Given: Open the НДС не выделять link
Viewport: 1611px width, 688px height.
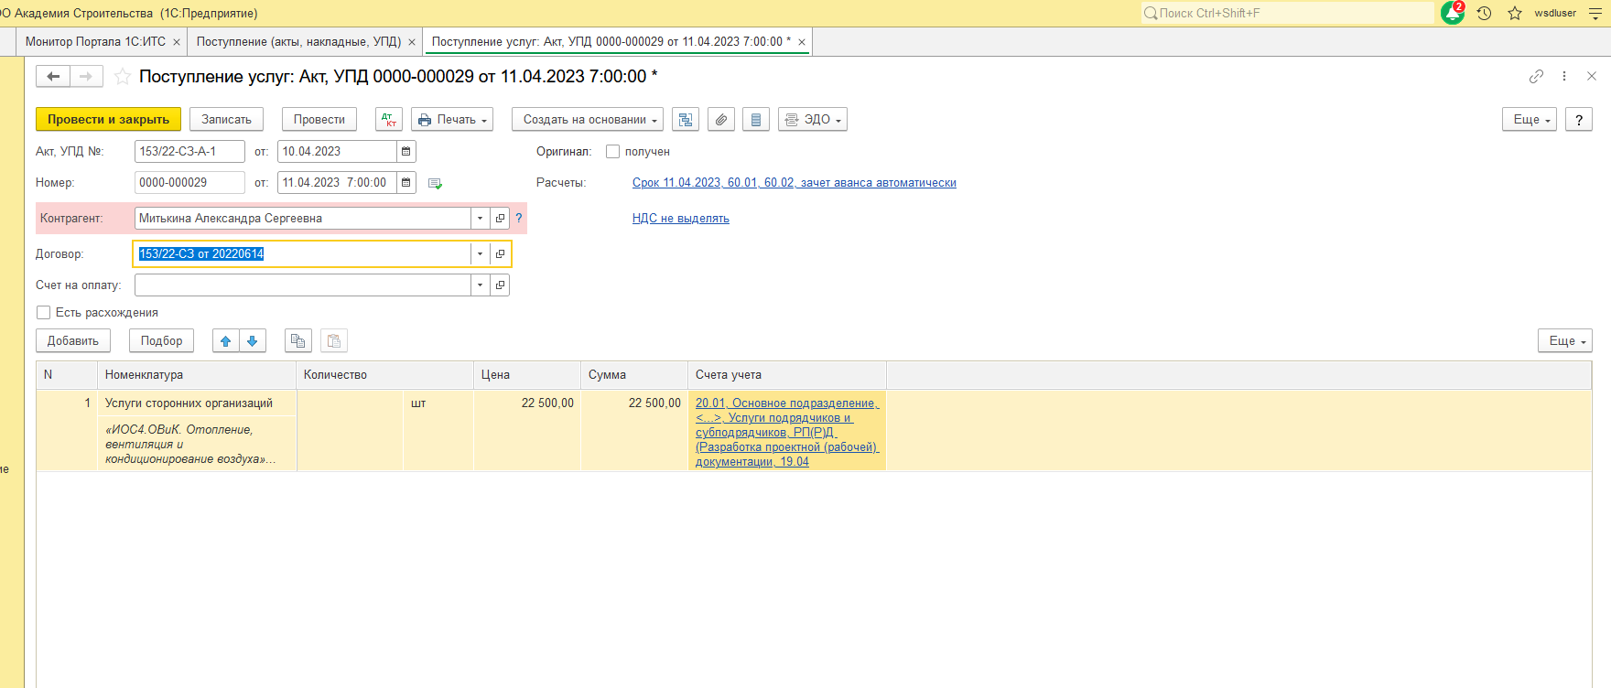Looking at the screenshot, I should [680, 219].
